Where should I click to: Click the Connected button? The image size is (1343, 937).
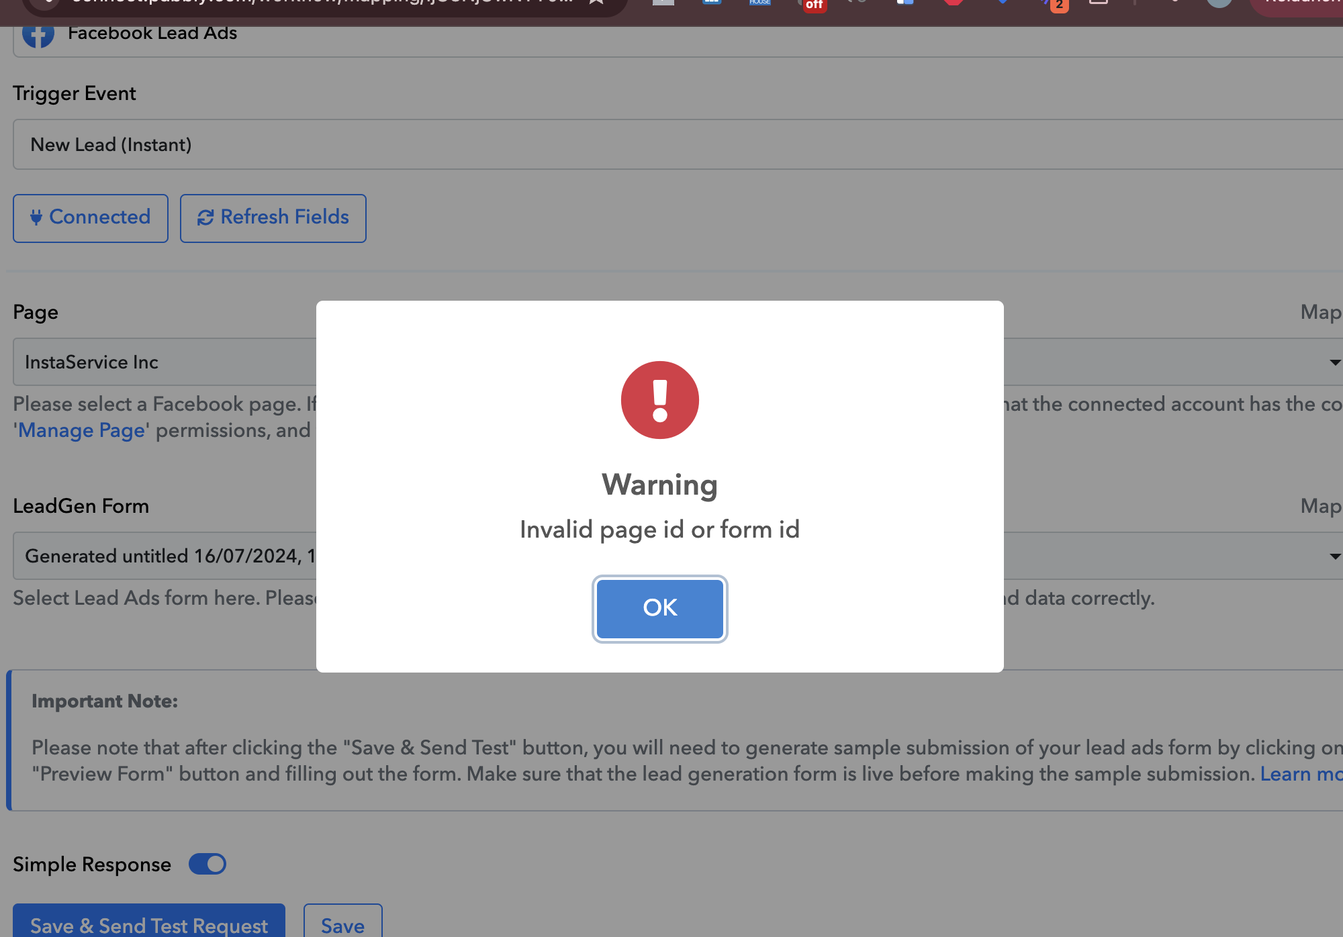pos(91,218)
